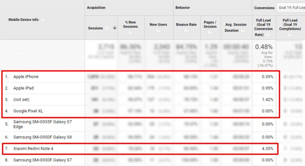Open help icon next to Sessions
The width and height of the screenshot is (305, 166).
click(107, 28)
